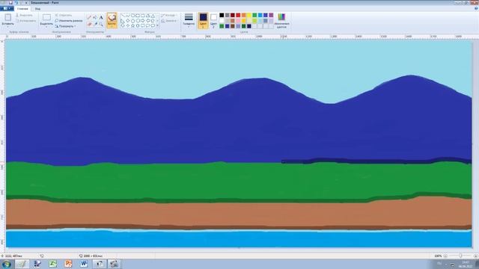Select the Right arrow shape
Image resolution: width=479 pixels, height=269 pixels.
[143, 20]
